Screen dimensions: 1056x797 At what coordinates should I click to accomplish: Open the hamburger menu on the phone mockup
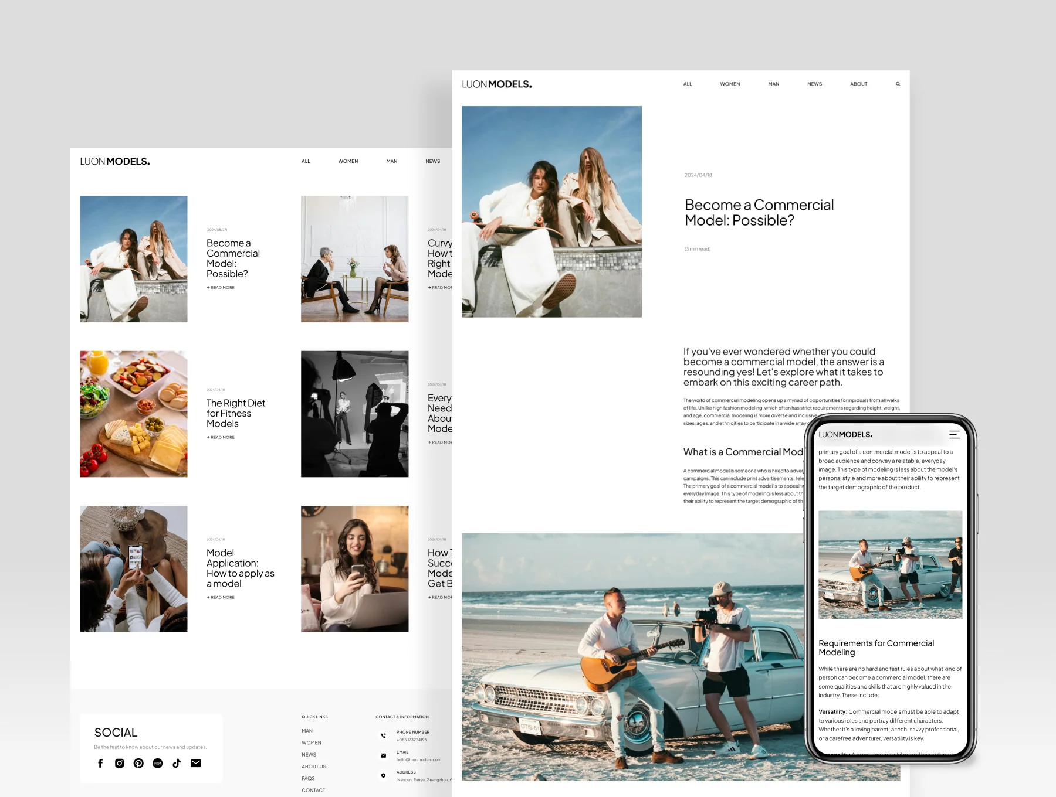955,434
